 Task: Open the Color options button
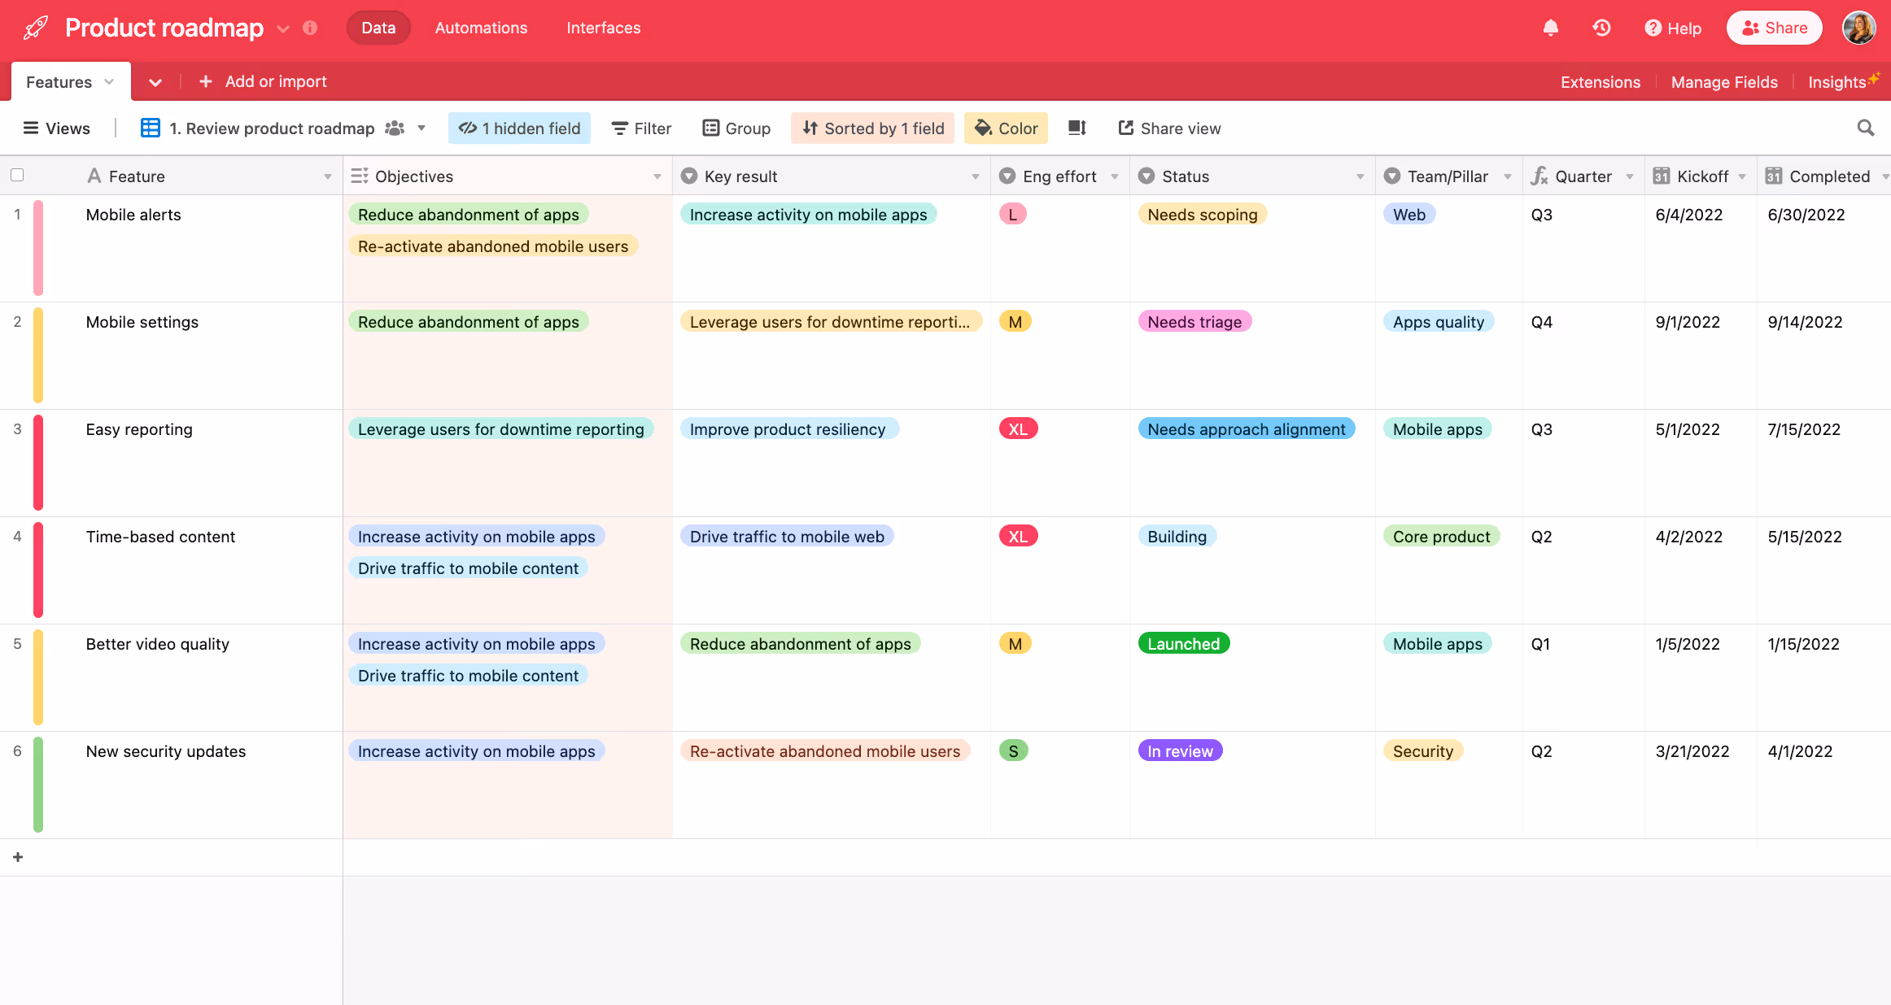[1006, 128]
